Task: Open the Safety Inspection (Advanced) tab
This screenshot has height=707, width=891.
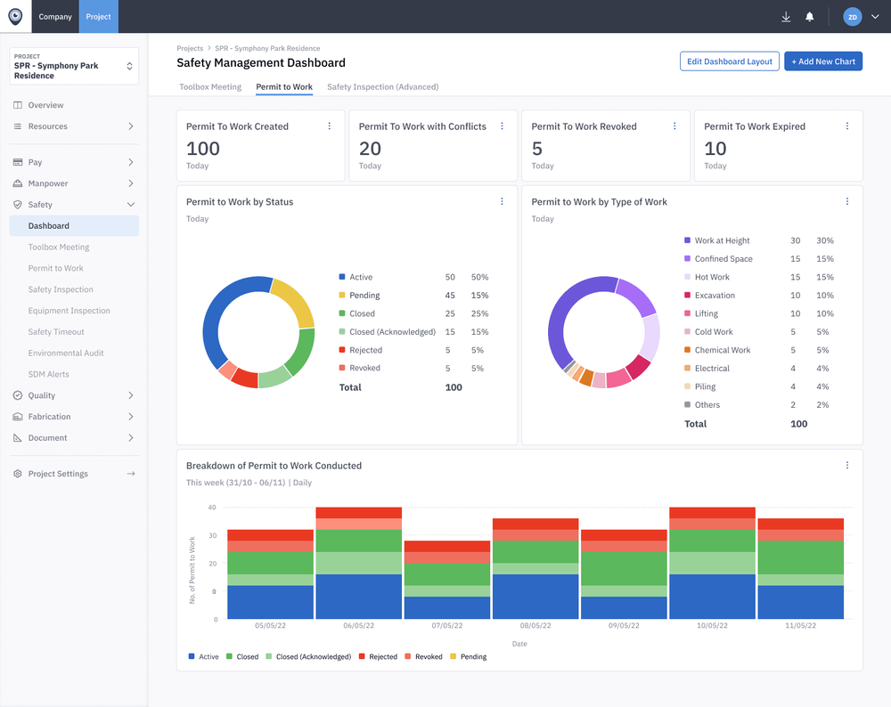Action: coord(382,86)
